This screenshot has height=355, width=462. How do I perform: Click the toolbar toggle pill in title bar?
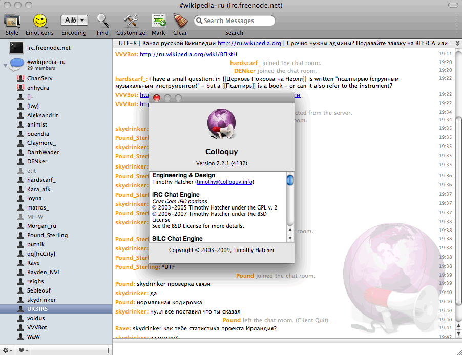[453, 5]
